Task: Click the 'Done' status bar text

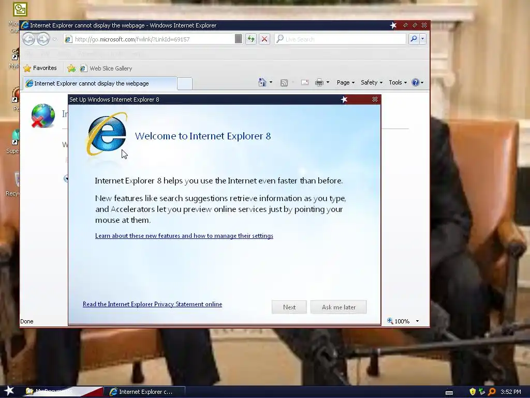Action: click(x=27, y=321)
